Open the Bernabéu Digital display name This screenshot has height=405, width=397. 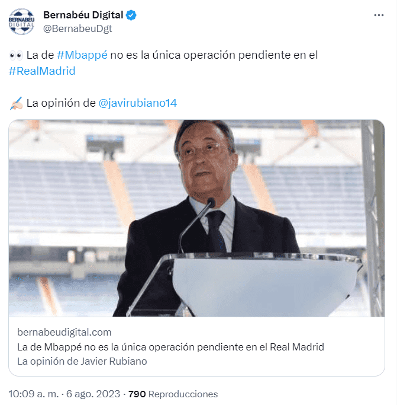(x=83, y=15)
